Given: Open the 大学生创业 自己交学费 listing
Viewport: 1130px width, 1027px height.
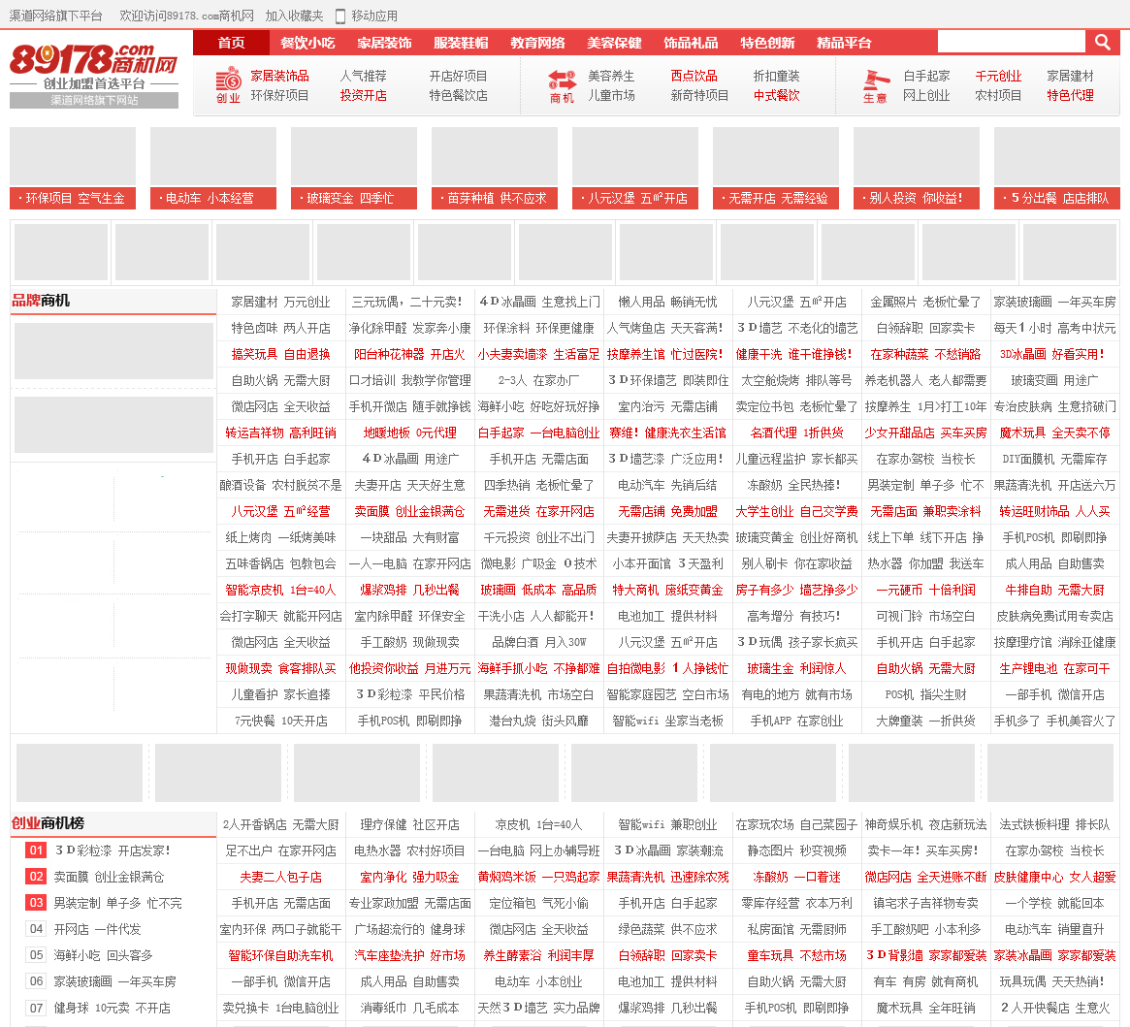Looking at the screenshot, I should pos(796,511).
